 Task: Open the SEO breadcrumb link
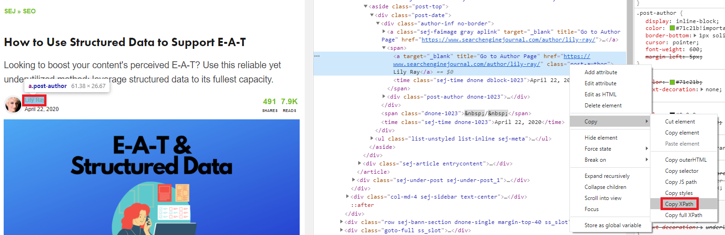click(x=29, y=11)
